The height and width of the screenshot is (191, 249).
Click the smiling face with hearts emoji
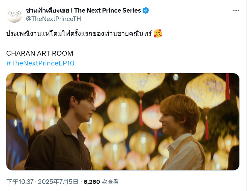158,33
